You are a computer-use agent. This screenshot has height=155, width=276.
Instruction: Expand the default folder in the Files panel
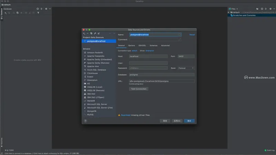229,12
